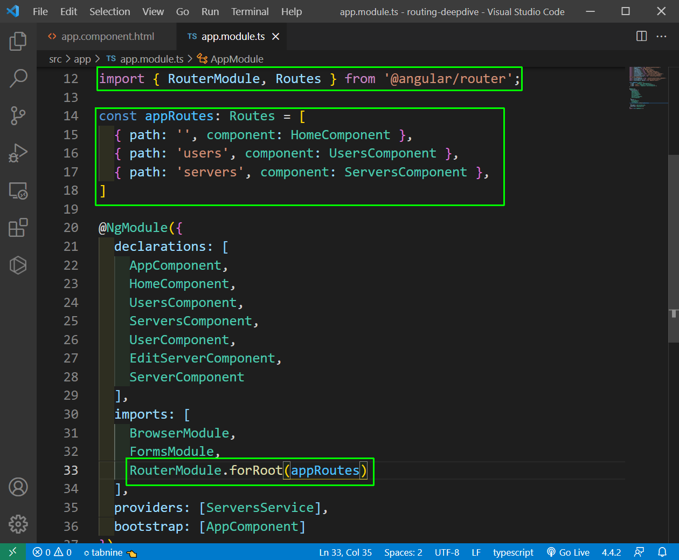This screenshot has height=560, width=679.
Task: Click Ln 33, Col 35 cursor position
Action: pyautogui.click(x=345, y=552)
